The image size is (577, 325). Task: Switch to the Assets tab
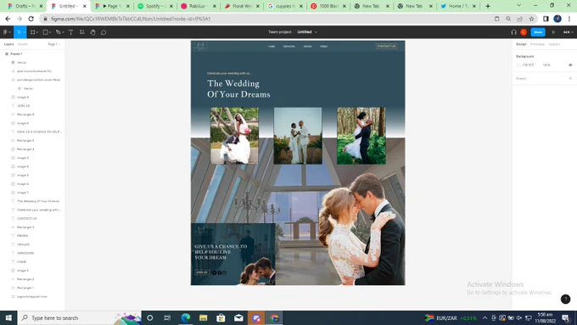pos(23,44)
